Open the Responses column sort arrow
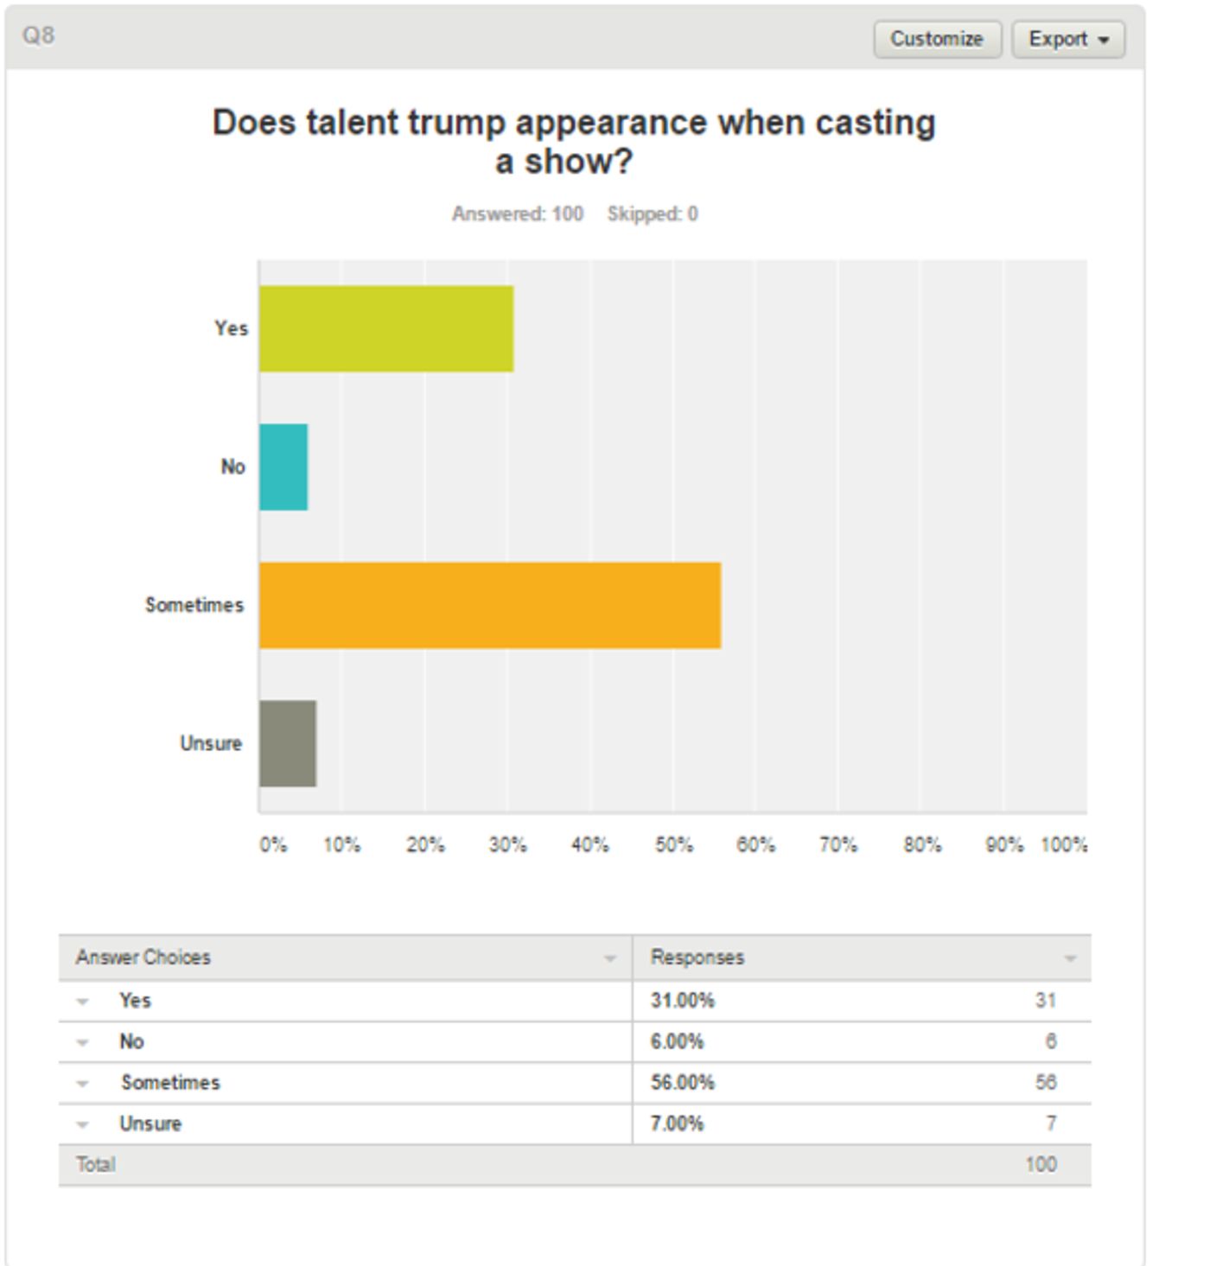The height and width of the screenshot is (1266, 1210). tap(1070, 958)
